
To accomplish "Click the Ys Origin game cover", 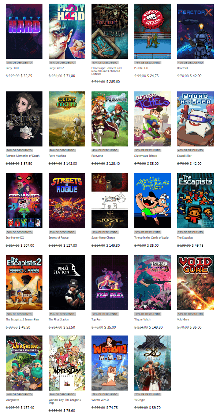I will coord(152,363).
